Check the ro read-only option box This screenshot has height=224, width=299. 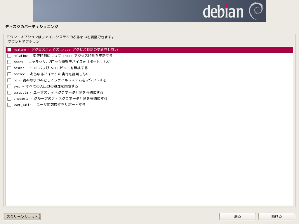[x=9, y=80]
